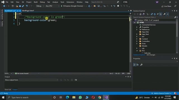The height and width of the screenshot is (100, 179).
Task: Click the user account badge W
Action: (157, 2)
